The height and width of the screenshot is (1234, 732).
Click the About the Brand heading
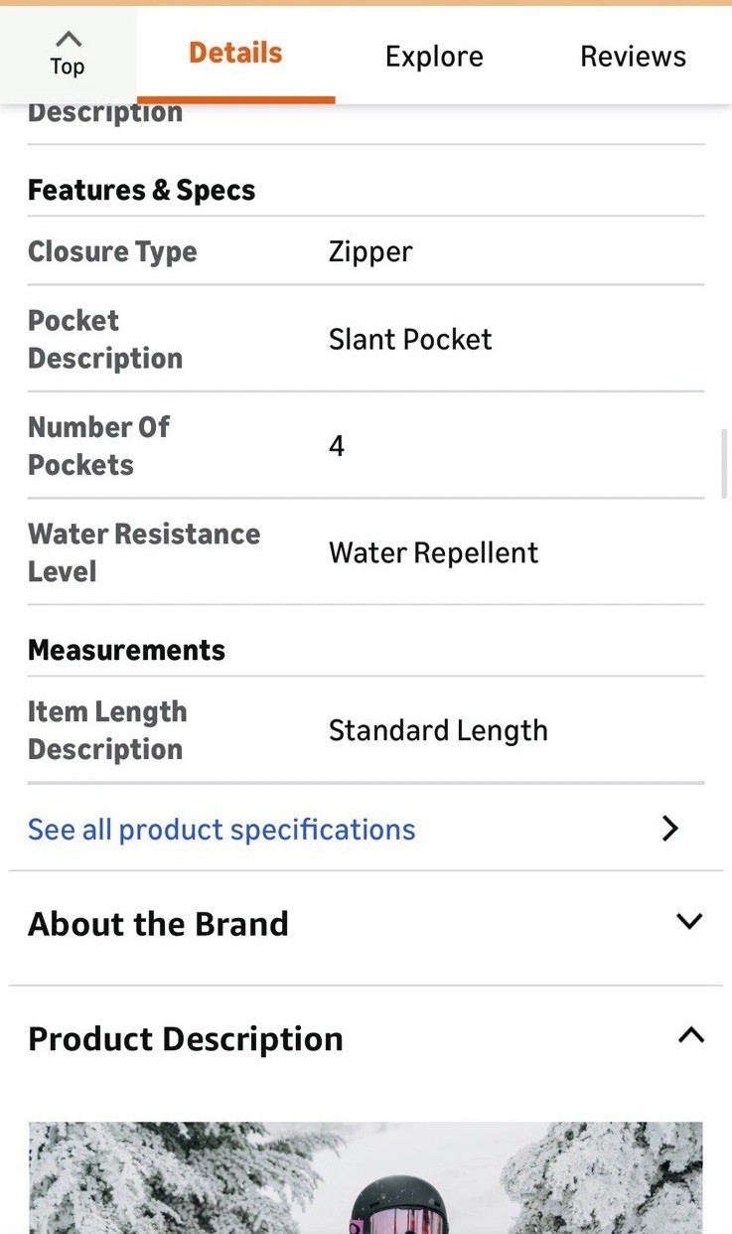coord(158,924)
